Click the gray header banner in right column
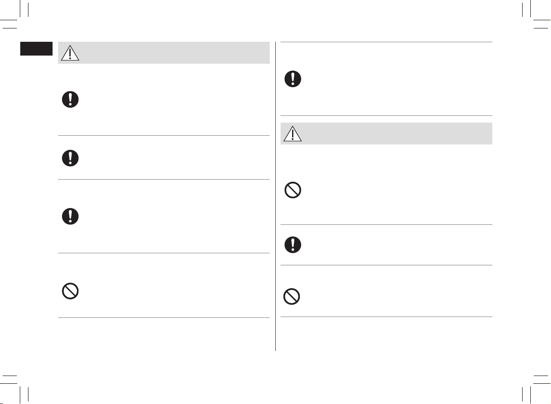551x404 pixels. pos(386,134)
